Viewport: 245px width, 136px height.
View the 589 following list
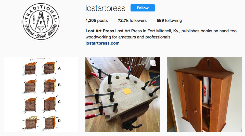click(x=169, y=20)
